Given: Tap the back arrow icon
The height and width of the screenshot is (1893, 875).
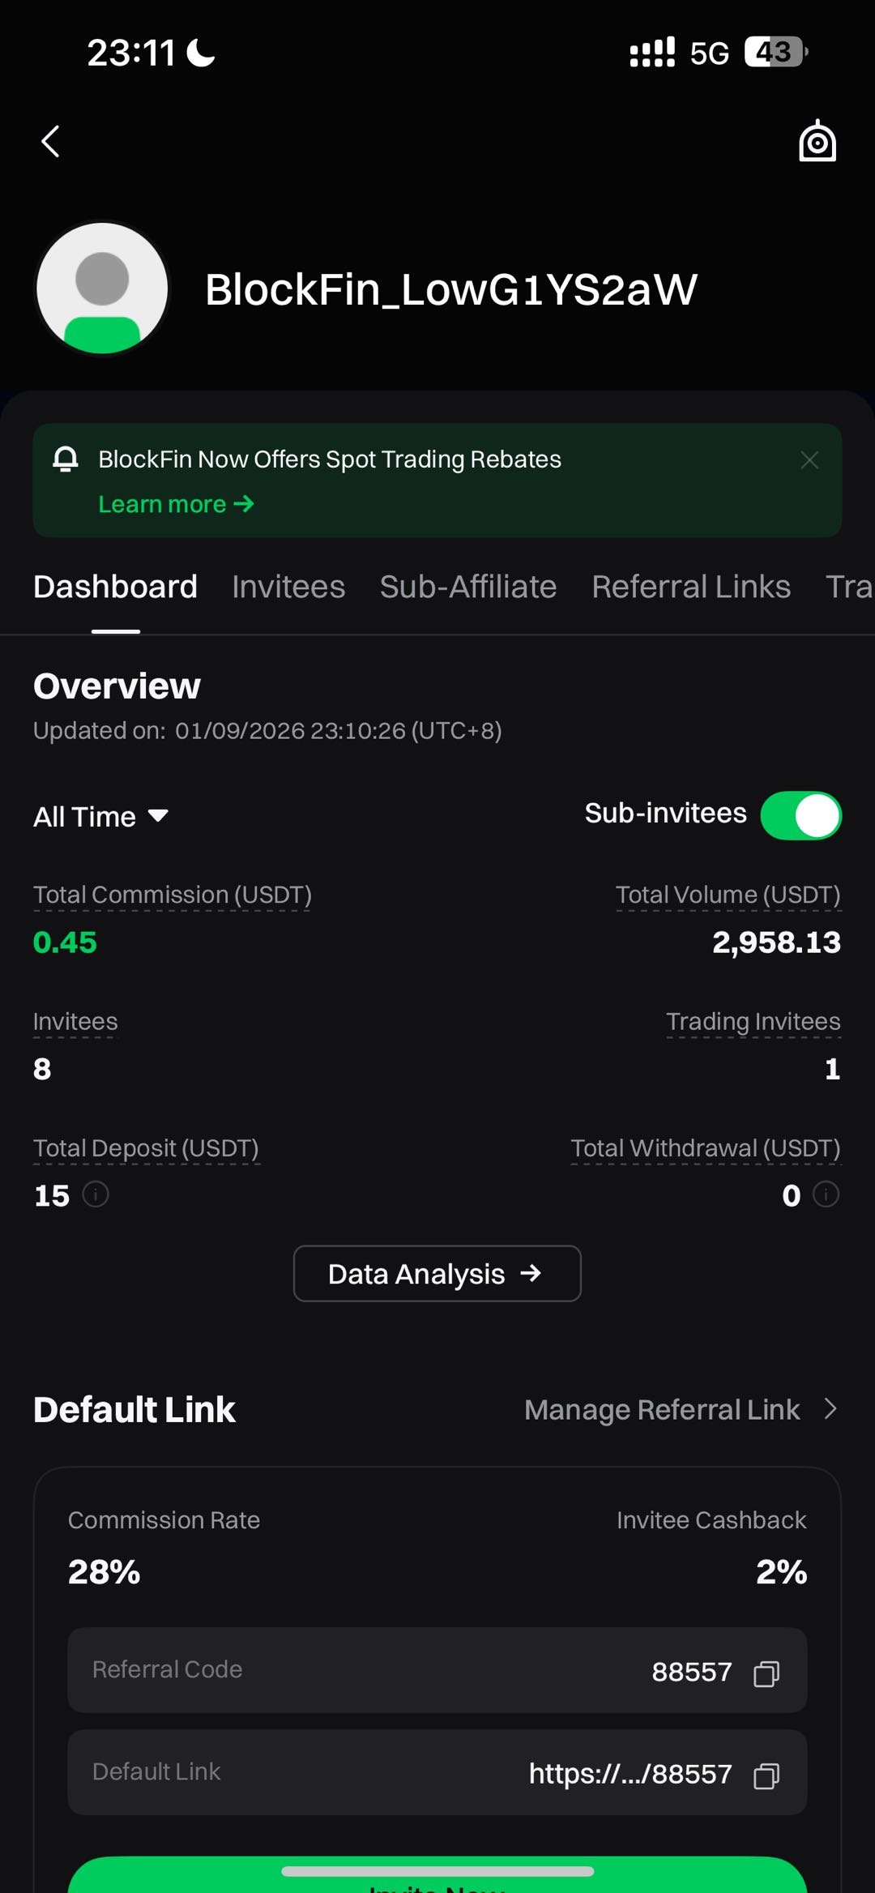Looking at the screenshot, I should 50,141.
